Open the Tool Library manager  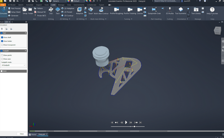[x=196, y=11]
